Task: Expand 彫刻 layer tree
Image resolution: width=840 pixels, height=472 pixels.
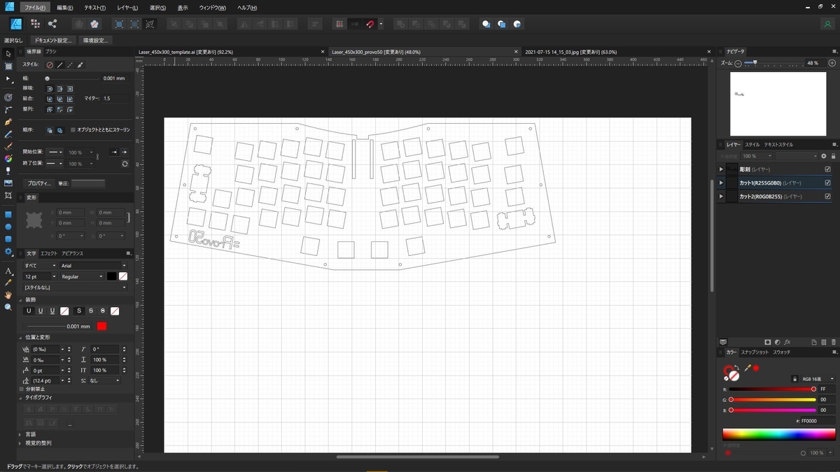Action: click(x=721, y=169)
